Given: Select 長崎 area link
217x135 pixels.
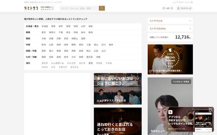Looking at the screenshot, I should pyautogui.click(x=58, y=57).
